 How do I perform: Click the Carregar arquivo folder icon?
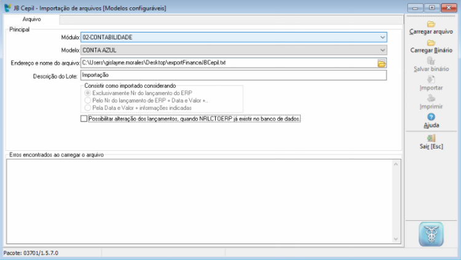click(x=431, y=24)
